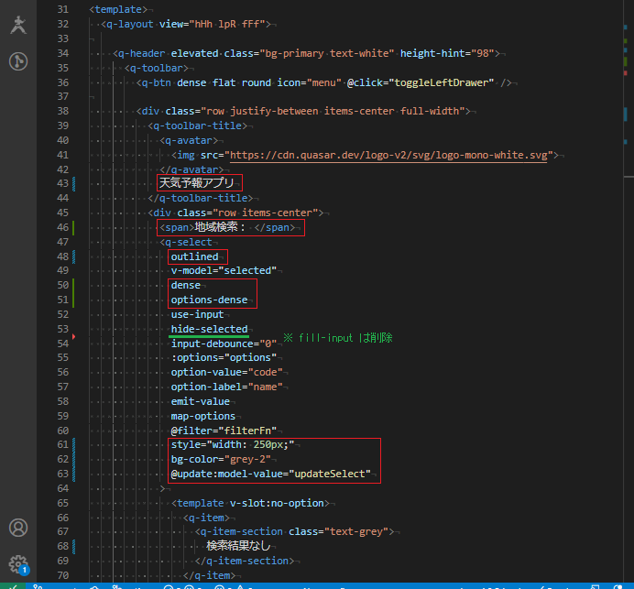This screenshot has height=589, width=634.
Task: Open the quasar logo SVG URL link
Action: [x=388, y=155]
